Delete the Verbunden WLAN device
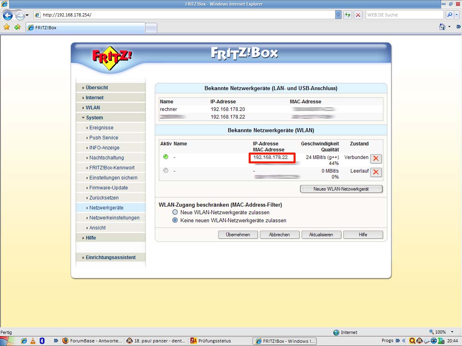 (x=376, y=159)
